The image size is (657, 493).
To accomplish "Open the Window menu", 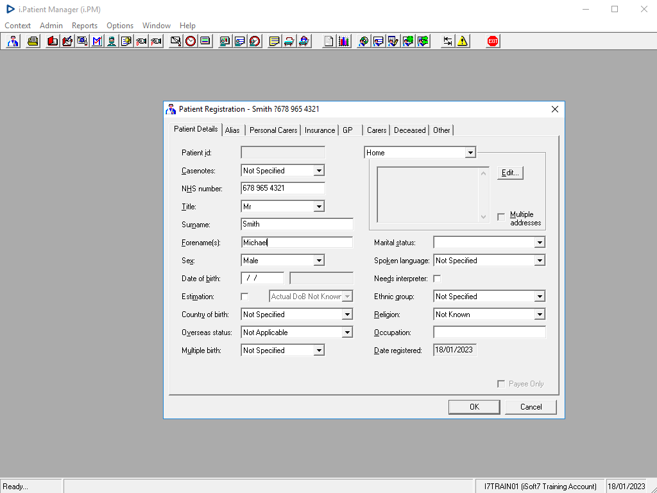I will pos(157,26).
